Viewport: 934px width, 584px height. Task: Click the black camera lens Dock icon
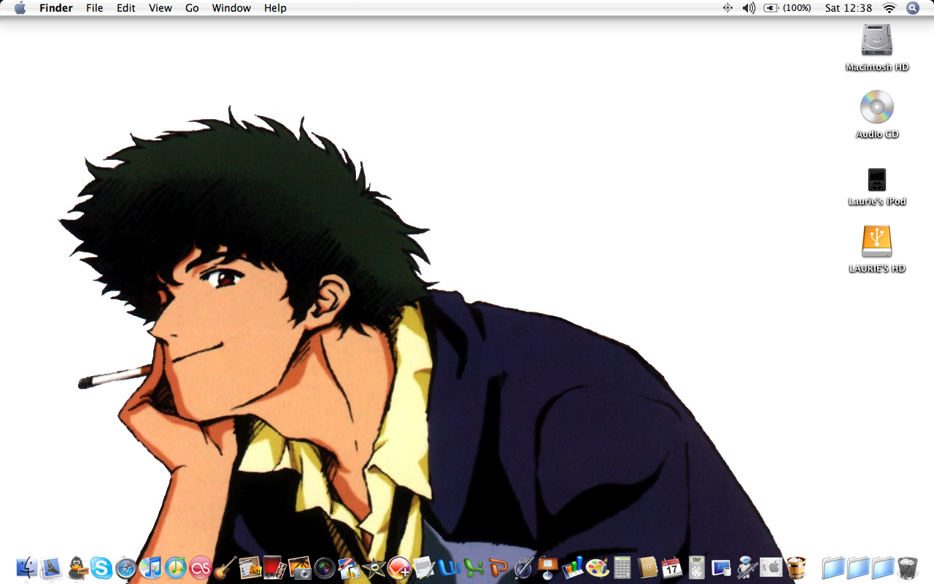[325, 567]
